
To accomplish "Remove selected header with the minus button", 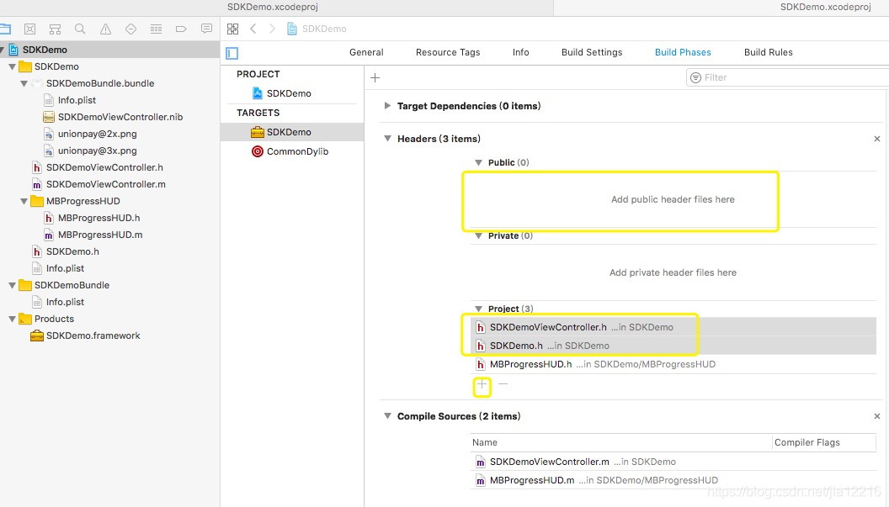I will [x=503, y=384].
